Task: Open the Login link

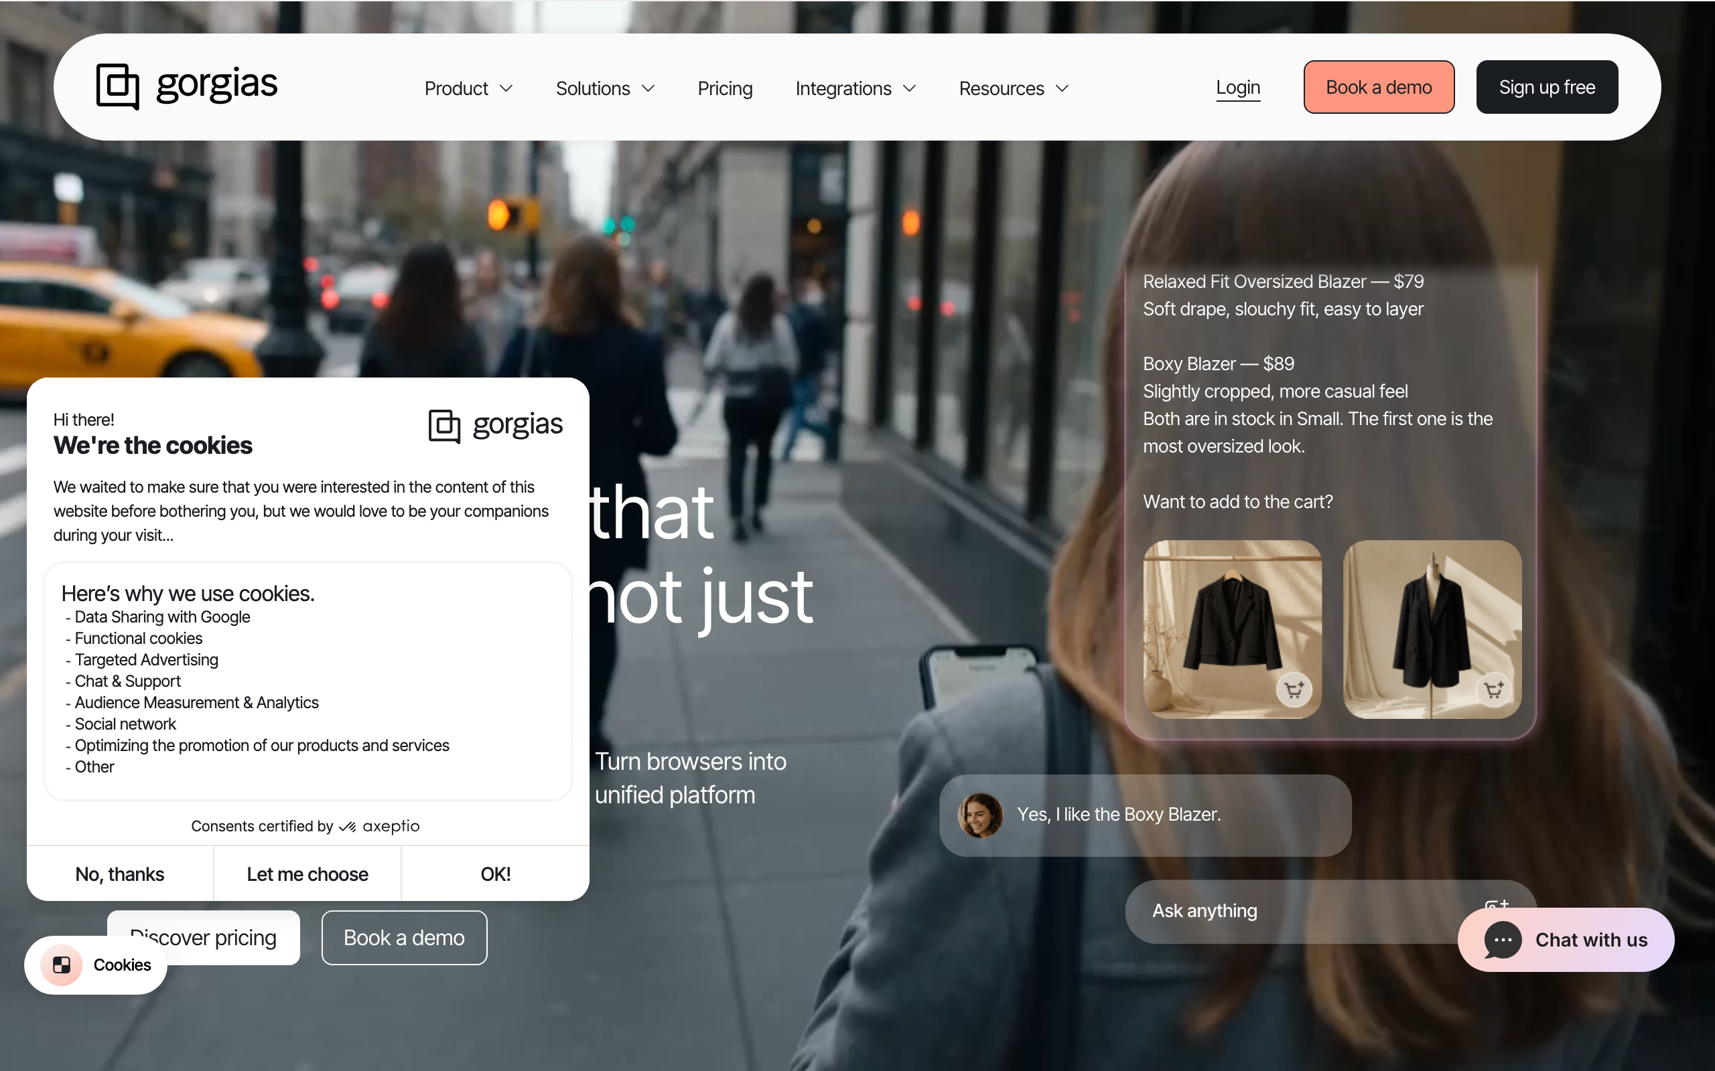Action: [1238, 87]
